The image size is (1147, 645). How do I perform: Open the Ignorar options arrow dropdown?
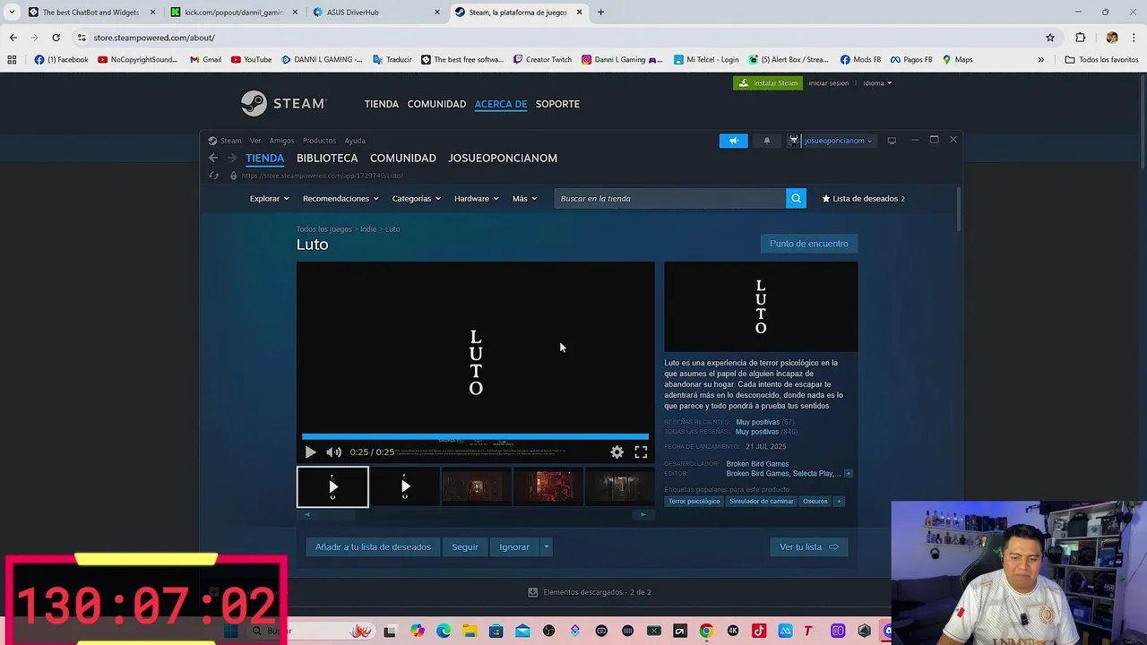click(546, 547)
